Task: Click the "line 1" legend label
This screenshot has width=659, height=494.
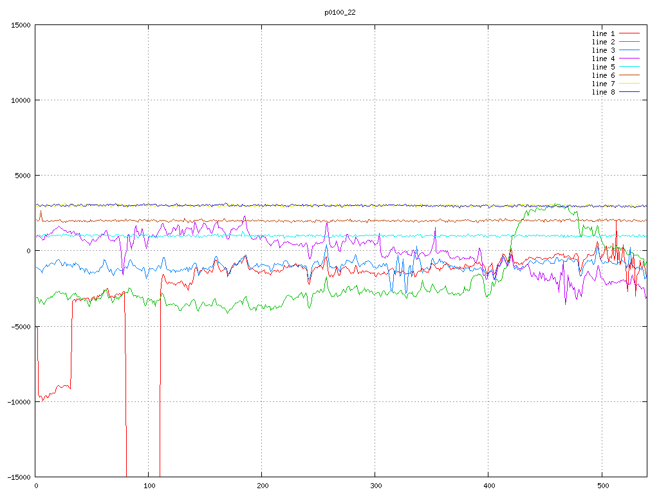Action: tap(603, 33)
